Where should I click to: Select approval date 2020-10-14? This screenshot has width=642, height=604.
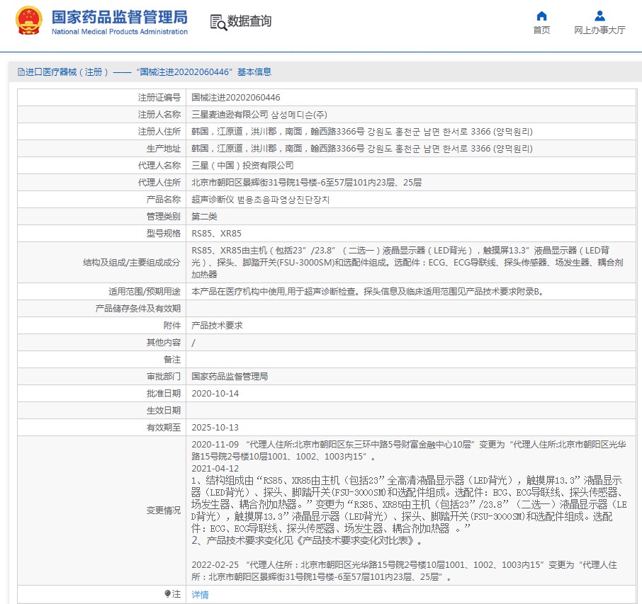[215, 393]
